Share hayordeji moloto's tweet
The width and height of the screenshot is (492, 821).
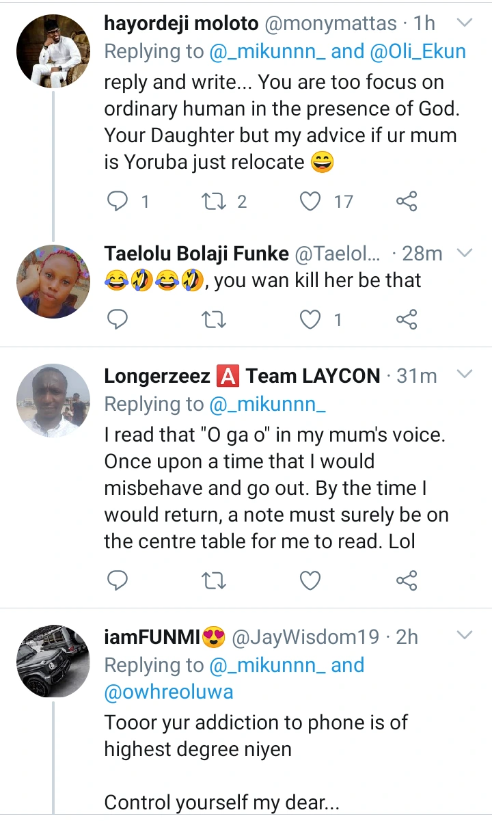click(x=407, y=201)
